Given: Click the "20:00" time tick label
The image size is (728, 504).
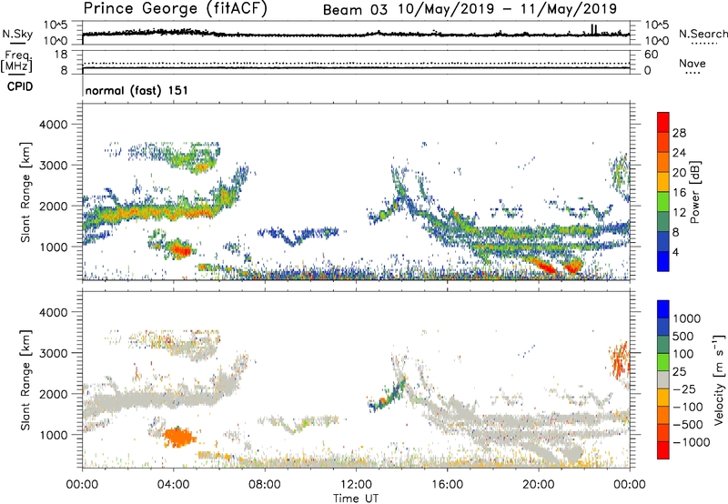Looking at the screenshot, I should coord(538,485).
